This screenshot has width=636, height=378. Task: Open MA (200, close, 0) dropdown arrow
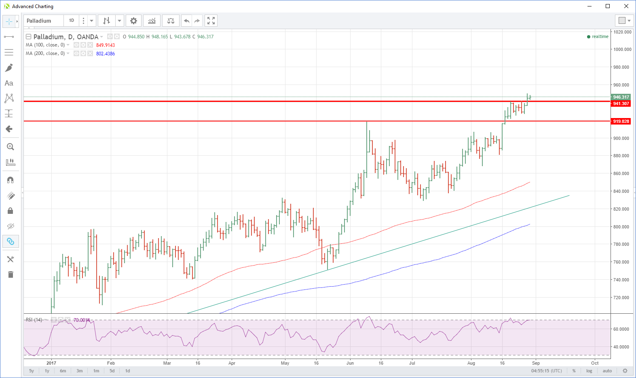click(x=68, y=53)
